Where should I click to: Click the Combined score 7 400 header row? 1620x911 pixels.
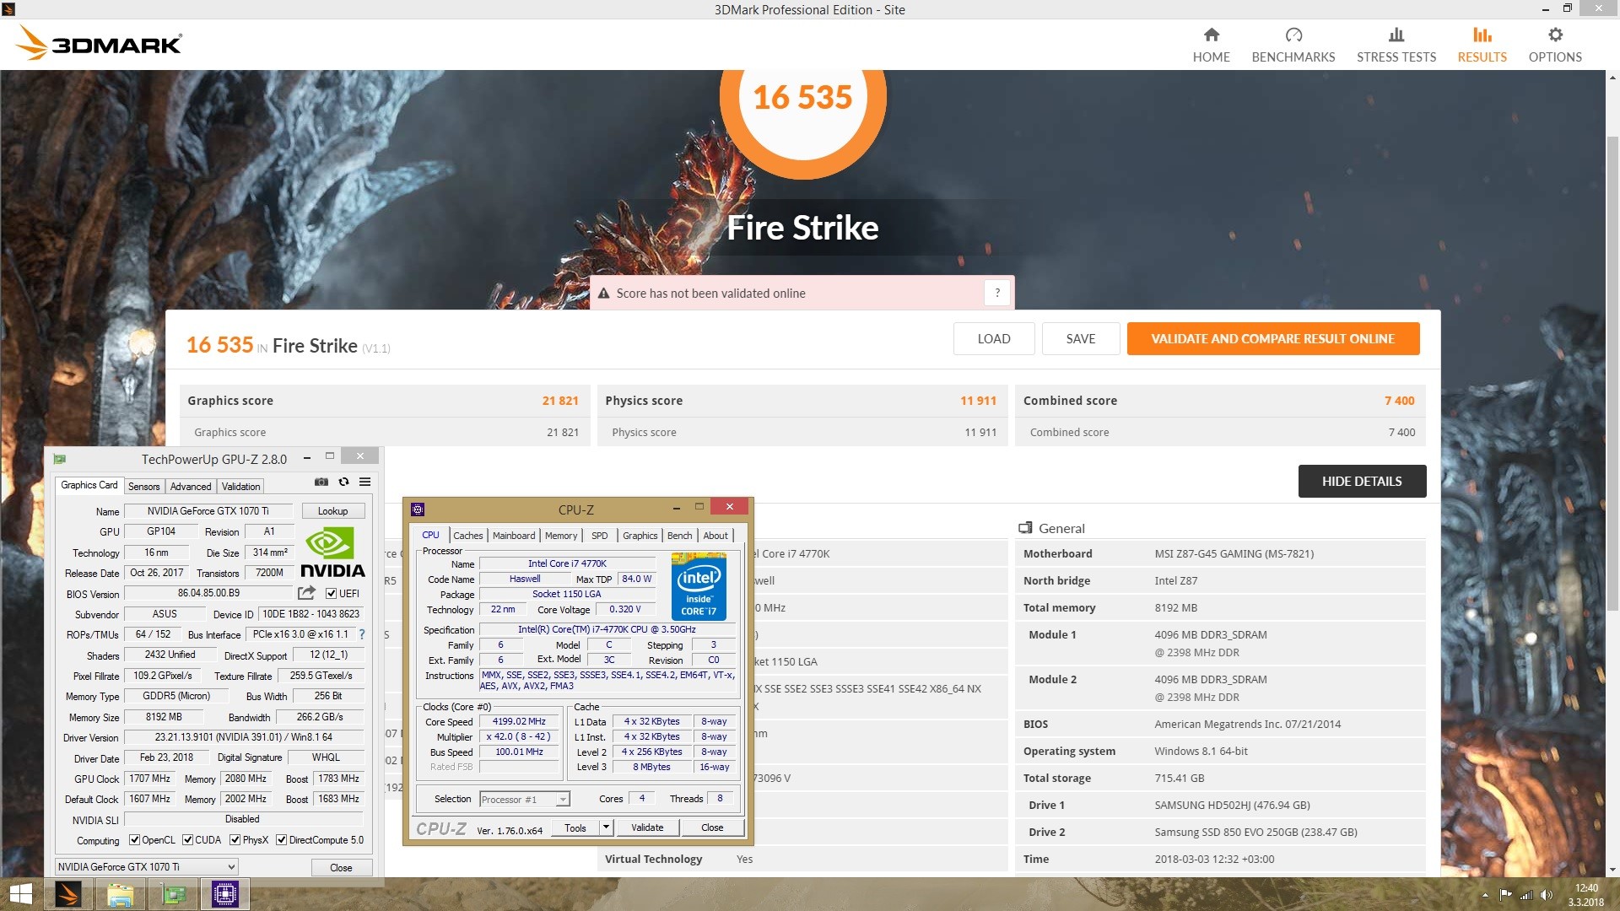pyautogui.click(x=1219, y=401)
